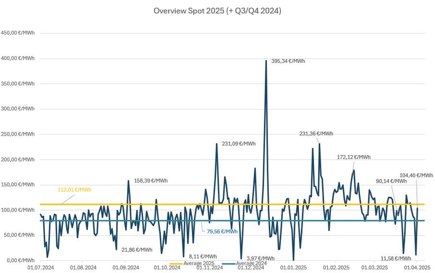Click the Average 2025 legend entry
Viewport: 435px width, 273px height.
(199, 263)
